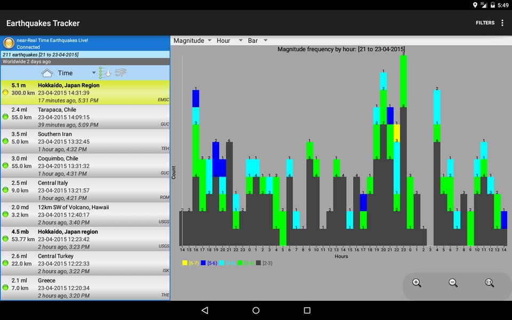
Task: Open the FILTERS option
Action: coord(485,23)
